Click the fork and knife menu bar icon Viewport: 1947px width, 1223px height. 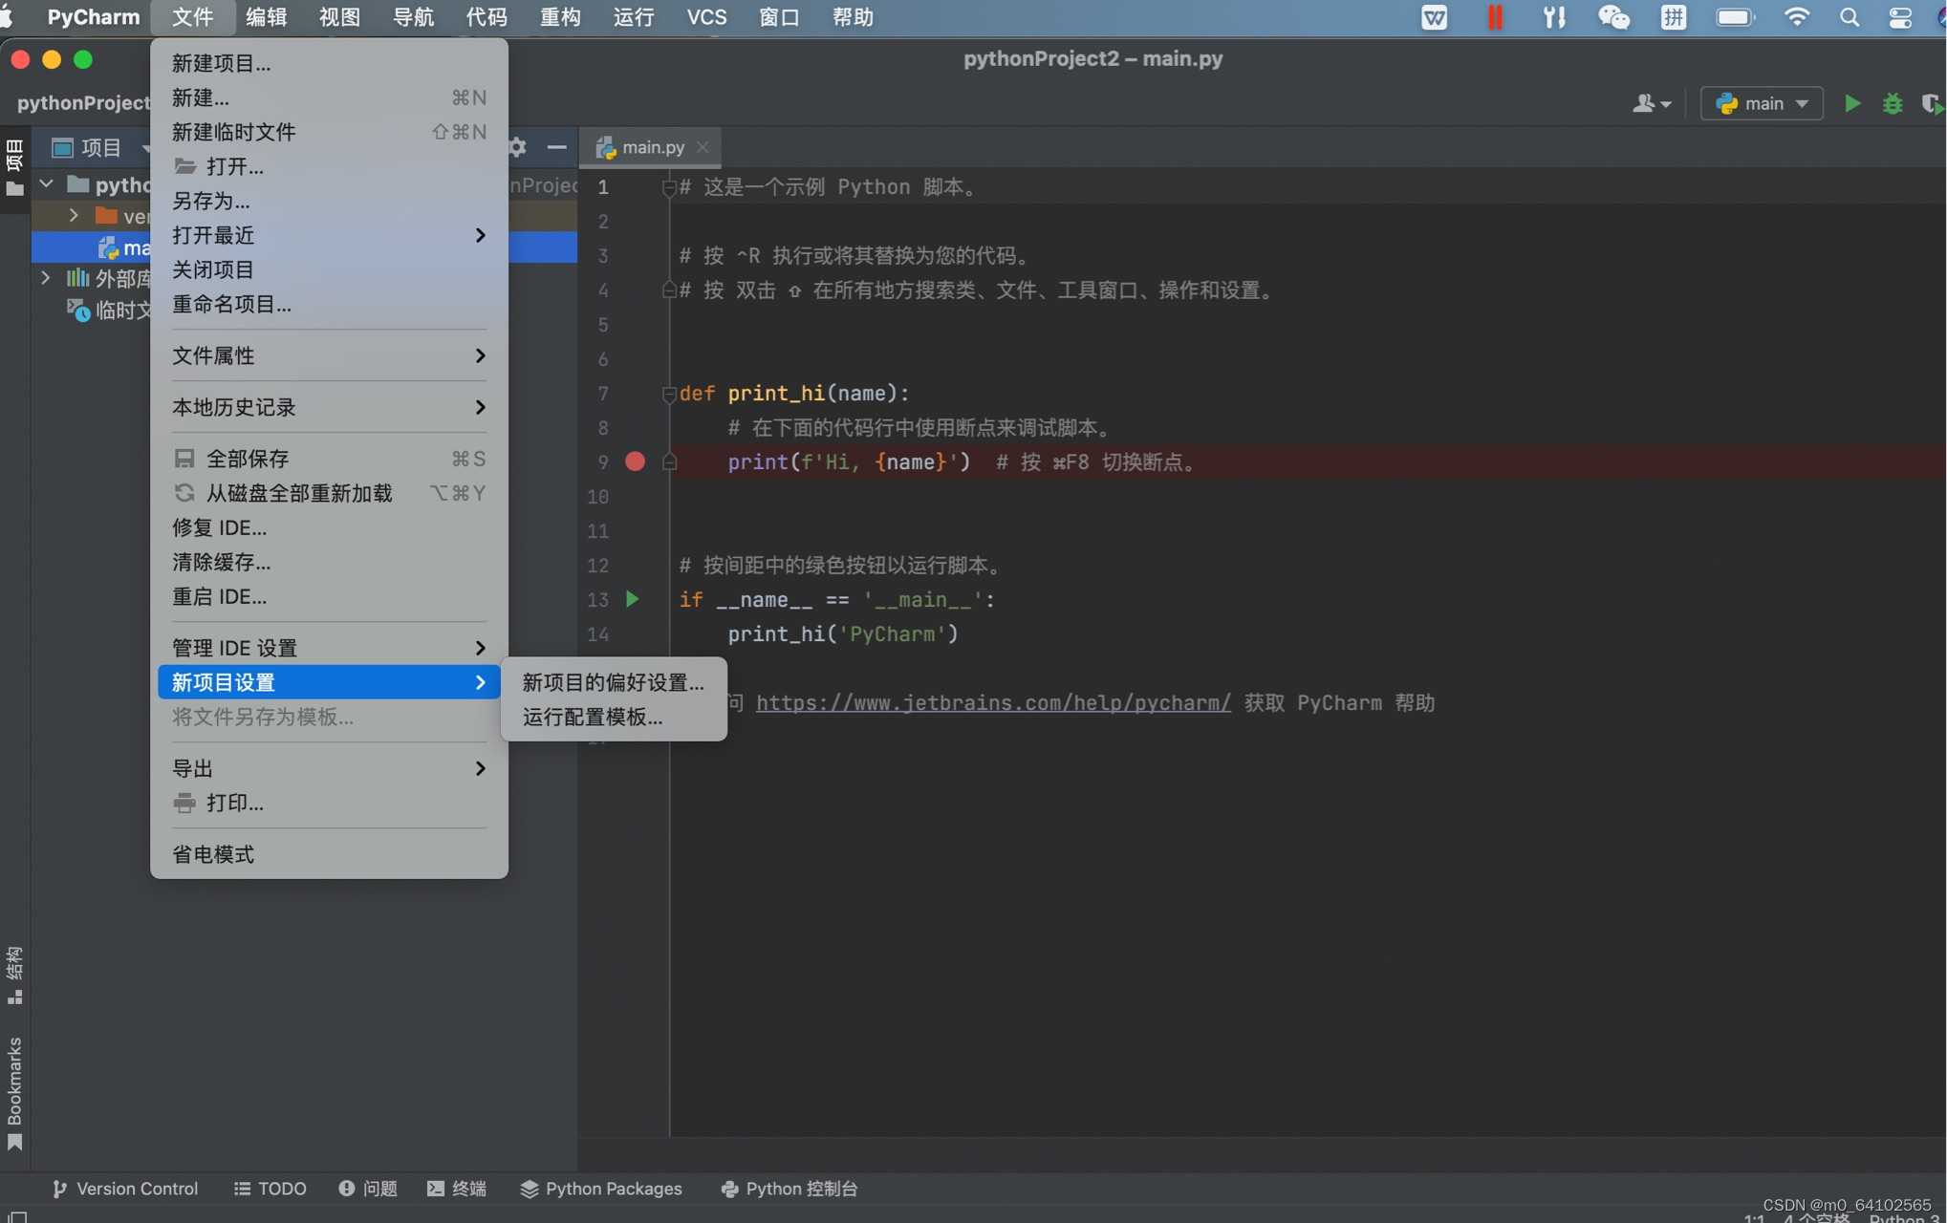point(1554,17)
